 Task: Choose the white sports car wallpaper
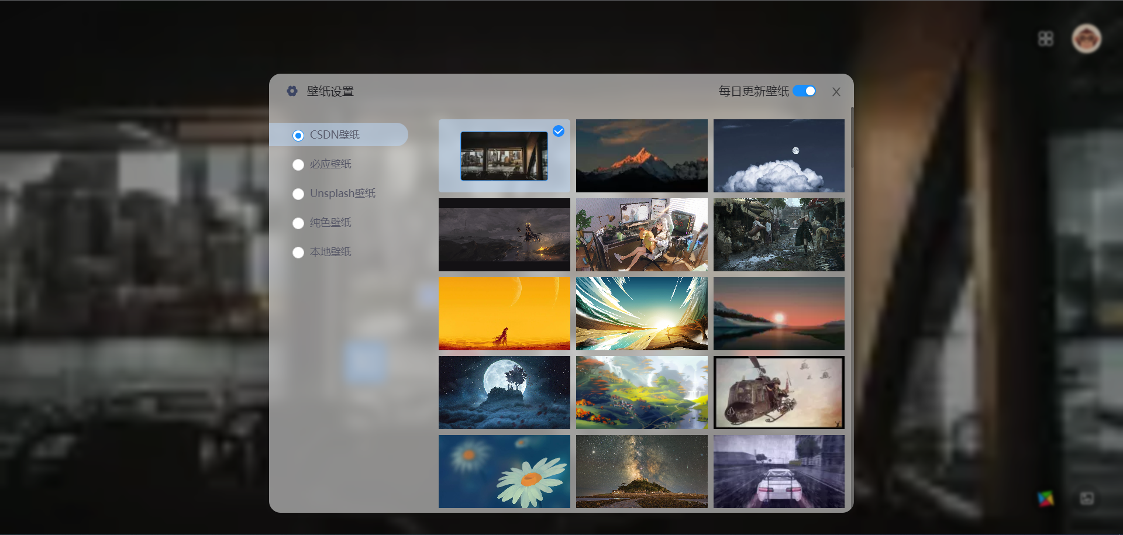779,471
